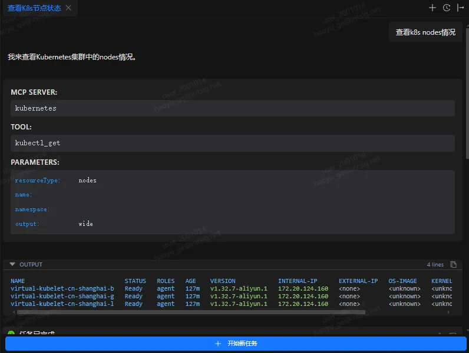This screenshot has height=353, width=469.
Task: Click the OUTPUT header label
Action: (31, 265)
